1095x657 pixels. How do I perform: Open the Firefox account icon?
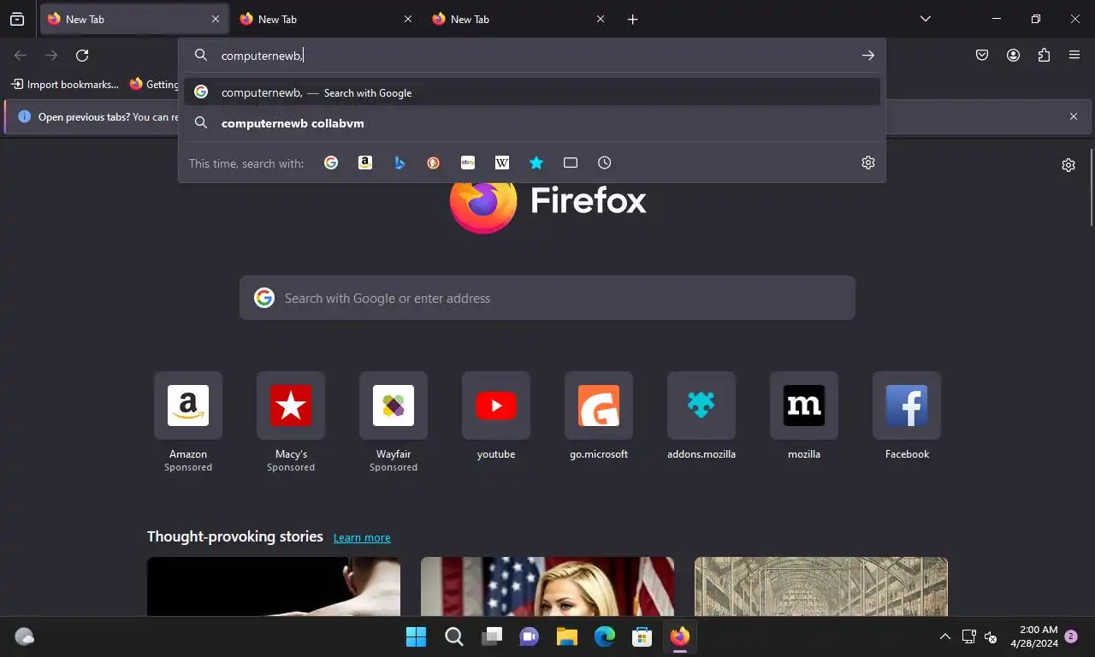1013,55
